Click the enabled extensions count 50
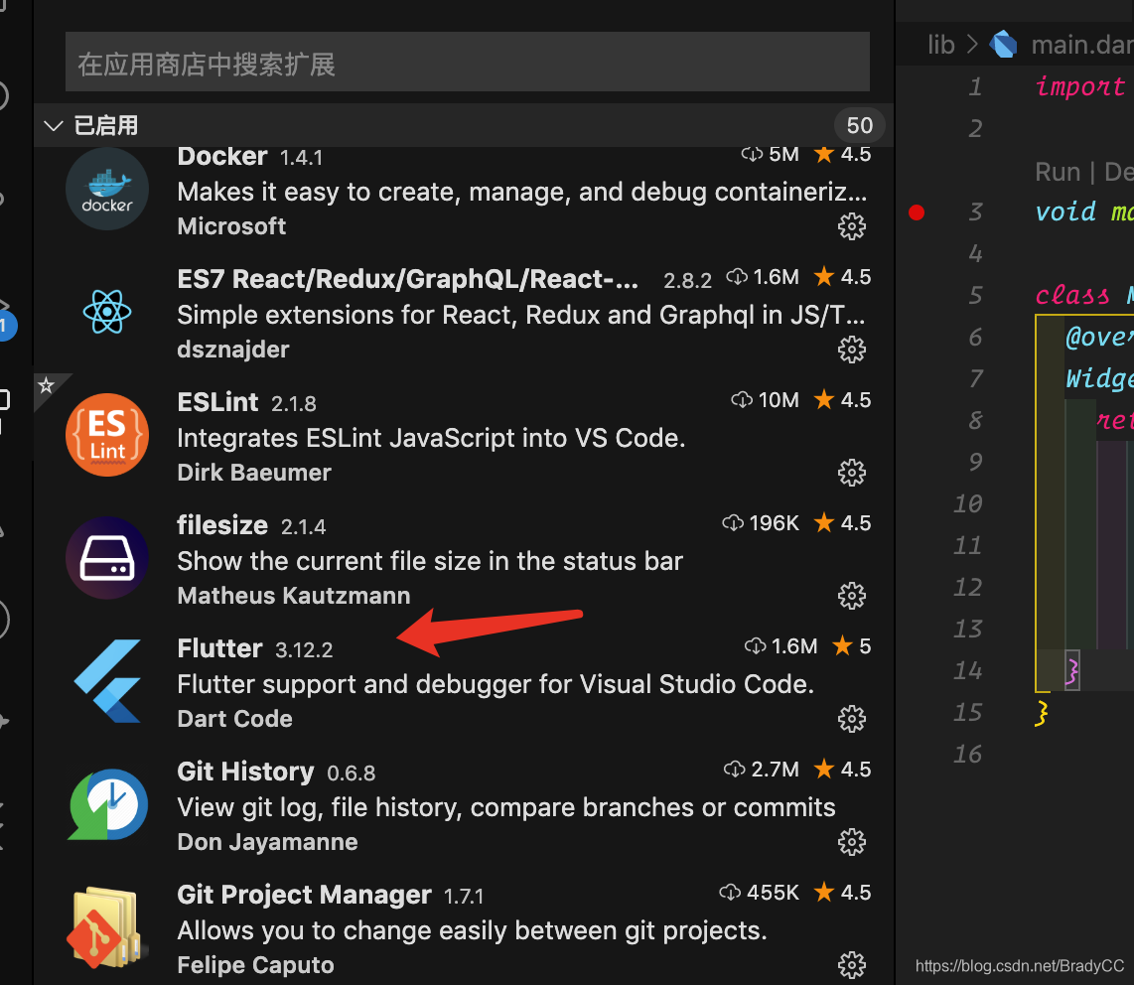Viewport: 1134px width, 985px height. pyautogui.click(x=859, y=126)
